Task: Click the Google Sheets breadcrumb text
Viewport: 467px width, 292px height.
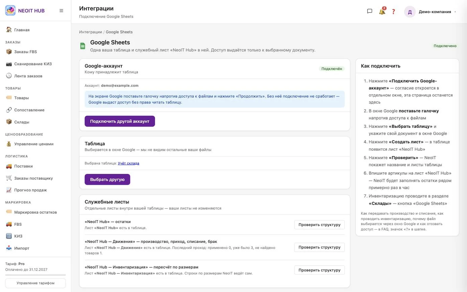Action: pyautogui.click(x=119, y=32)
